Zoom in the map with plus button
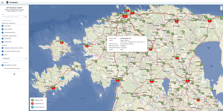 pyautogui.click(x=221, y=7)
